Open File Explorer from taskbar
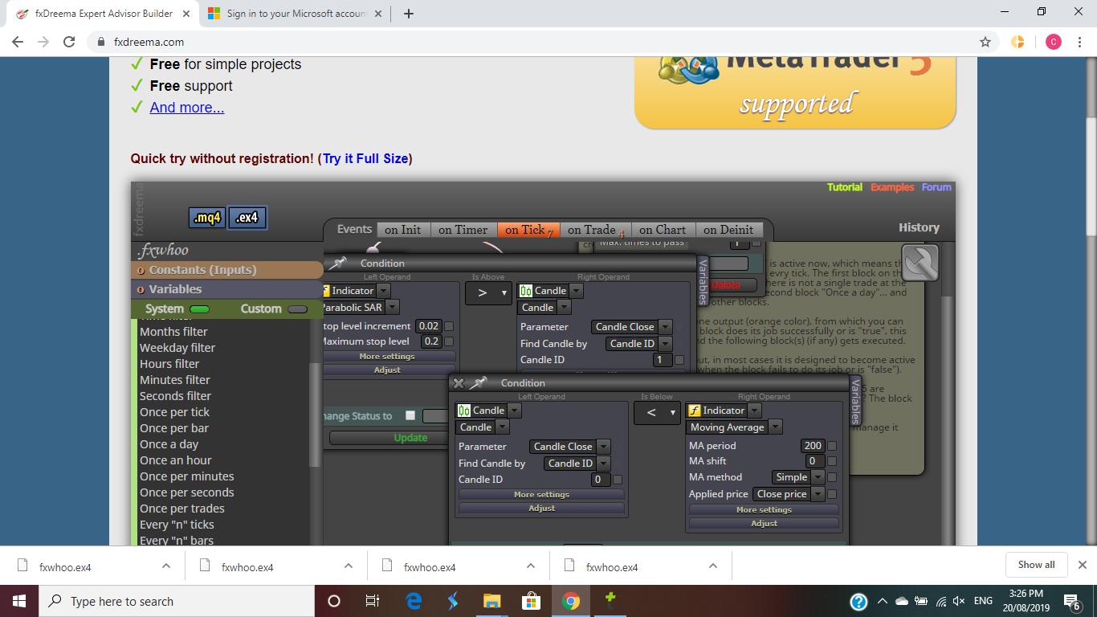This screenshot has height=617, width=1097. [x=492, y=601]
